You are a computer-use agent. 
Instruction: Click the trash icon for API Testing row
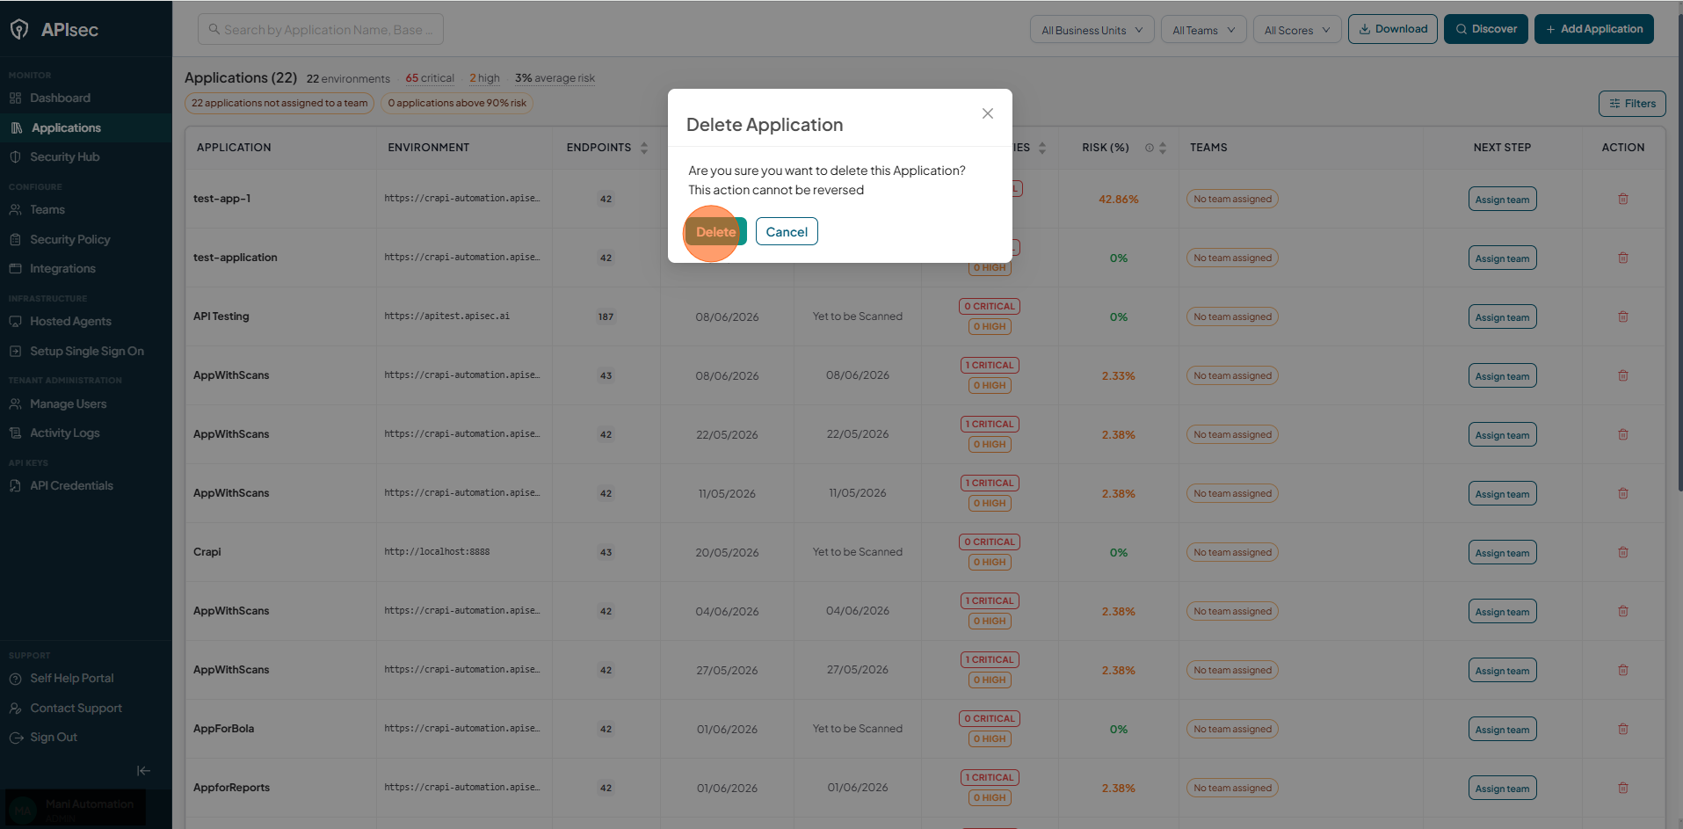coord(1623,316)
